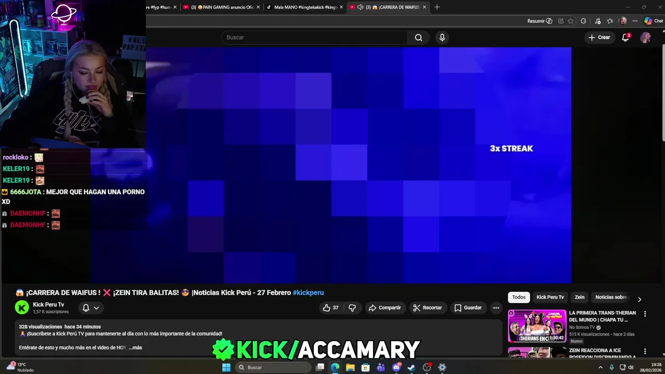Open Kick Peru Tv channel avatar
The image size is (665, 374).
(22, 308)
